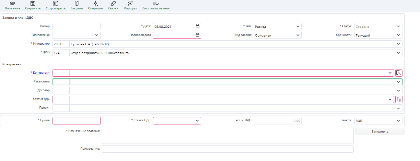The height and width of the screenshot is (161, 420).
Task: Open calendar picker for Плановая дата
Action: pyautogui.click(x=197, y=35)
